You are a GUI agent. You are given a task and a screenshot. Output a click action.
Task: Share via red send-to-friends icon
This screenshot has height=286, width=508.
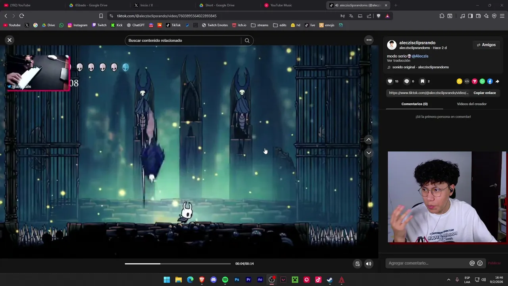click(474, 81)
